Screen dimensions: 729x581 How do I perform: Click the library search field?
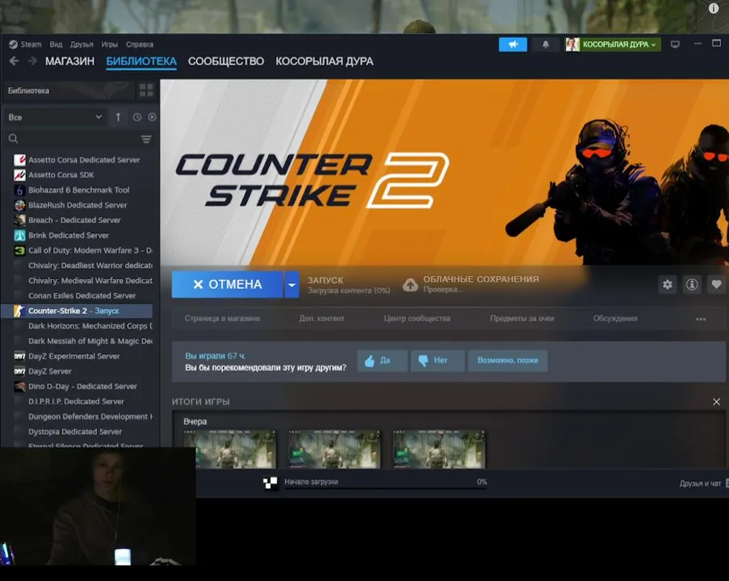[77, 139]
